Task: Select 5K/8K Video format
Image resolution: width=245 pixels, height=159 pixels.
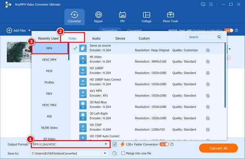Action: [49, 128]
